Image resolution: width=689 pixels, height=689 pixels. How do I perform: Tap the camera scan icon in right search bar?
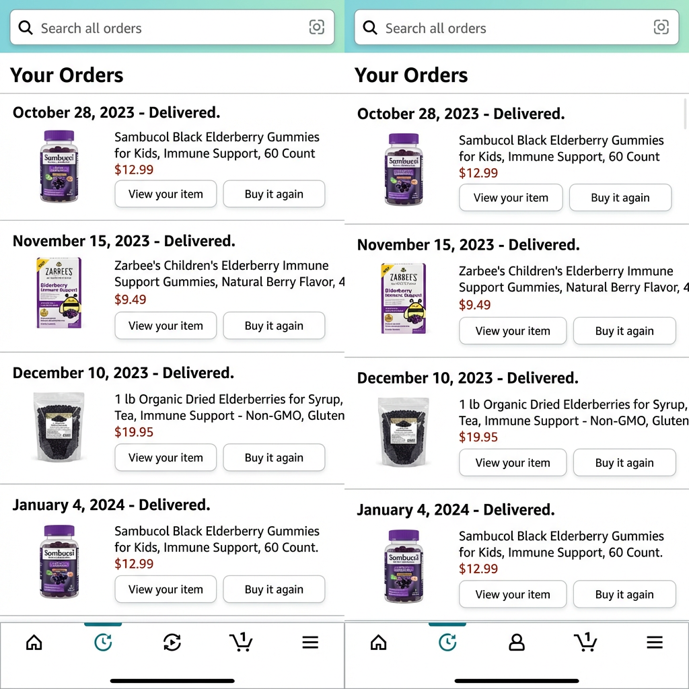[661, 27]
